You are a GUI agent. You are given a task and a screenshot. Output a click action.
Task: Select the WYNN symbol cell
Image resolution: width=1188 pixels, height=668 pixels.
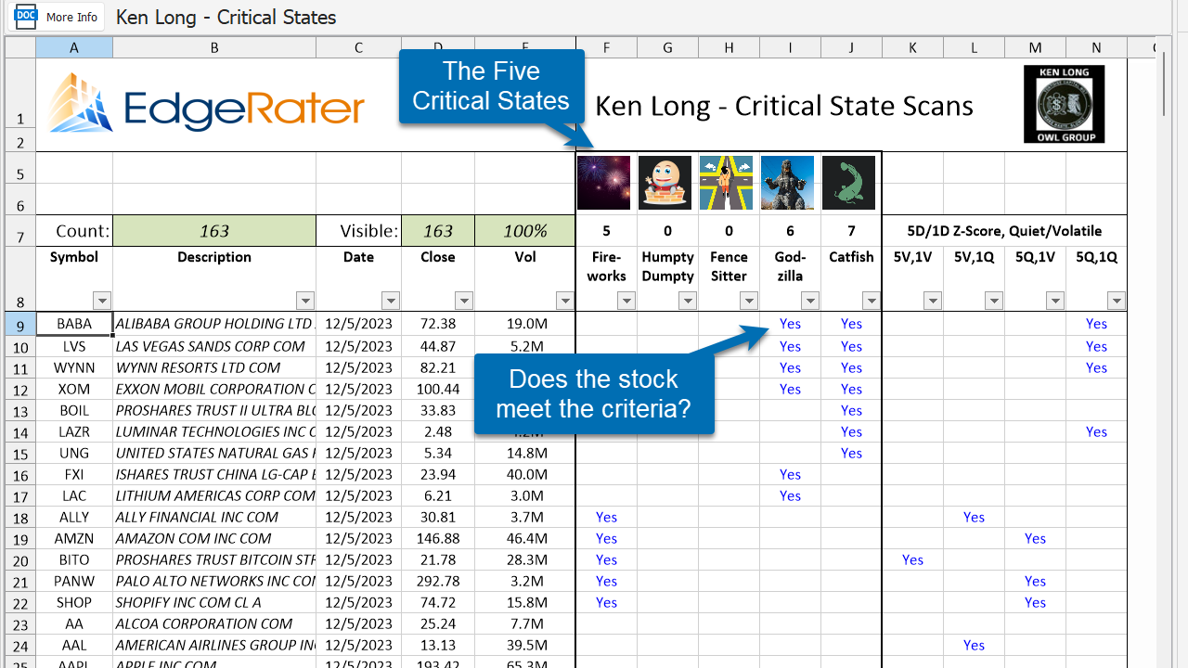(x=74, y=367)
